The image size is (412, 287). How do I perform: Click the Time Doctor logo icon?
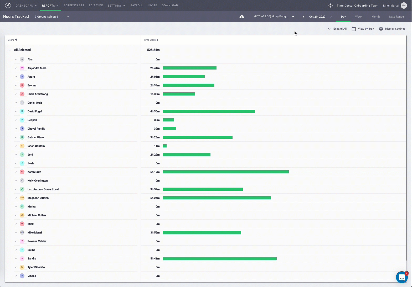tap(8, 5)
